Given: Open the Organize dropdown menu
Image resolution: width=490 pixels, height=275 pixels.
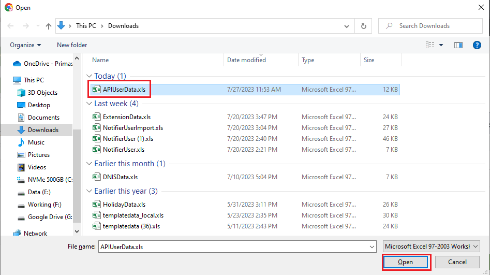Looking at the screenshot, I should pyautogui.click(x=25, y=45).
